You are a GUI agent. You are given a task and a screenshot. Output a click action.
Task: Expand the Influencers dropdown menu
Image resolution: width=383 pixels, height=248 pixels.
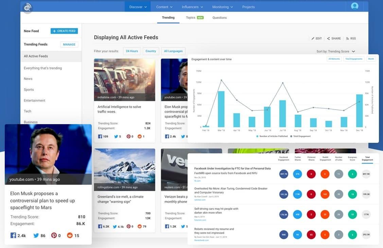(192, 7)
